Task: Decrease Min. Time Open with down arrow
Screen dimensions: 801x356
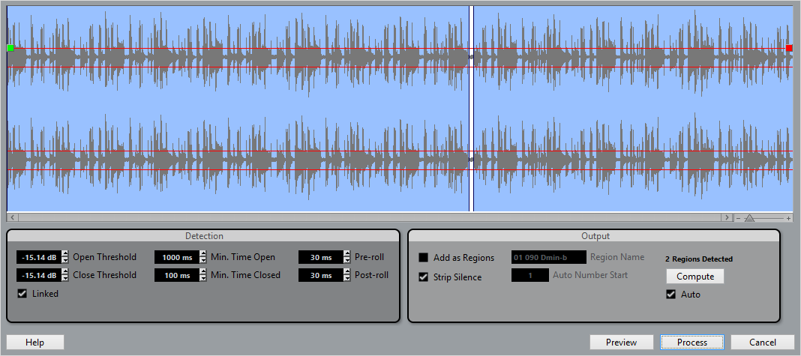Action: (x=202, y=260)
